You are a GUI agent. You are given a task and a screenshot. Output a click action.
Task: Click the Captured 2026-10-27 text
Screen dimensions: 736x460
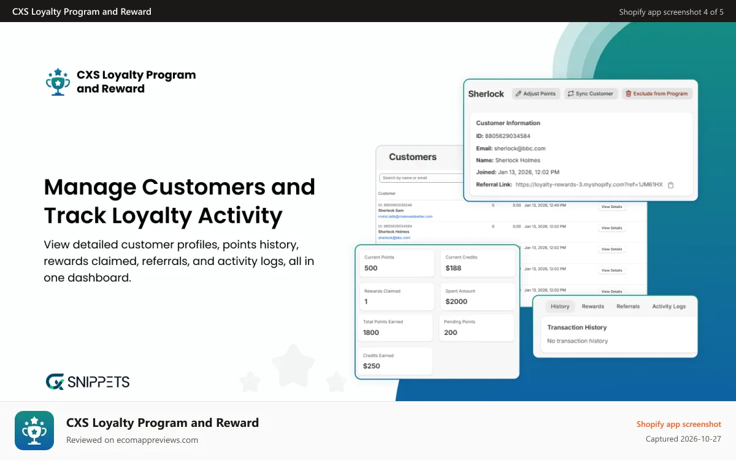(x=684, y=439)
